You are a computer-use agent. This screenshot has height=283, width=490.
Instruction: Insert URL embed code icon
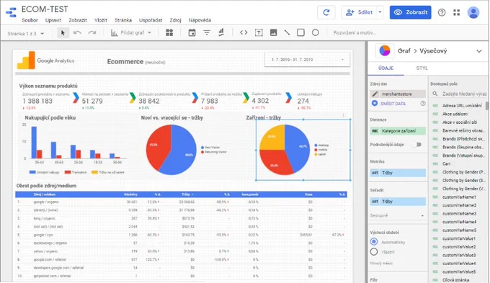[x=244, y=32]
